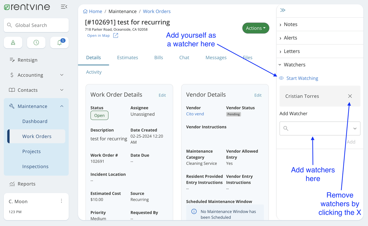Open the Add Watcher dropdown arrow
Image resolution: width=368 pixels, height=226 pixels.
point(355,129)
